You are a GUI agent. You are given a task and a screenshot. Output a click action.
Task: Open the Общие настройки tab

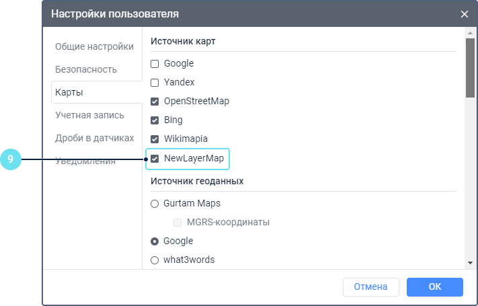(x=94, y=46)
